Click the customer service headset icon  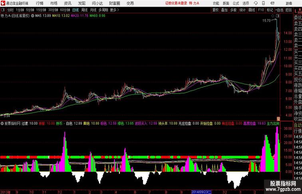pos(256,3)
